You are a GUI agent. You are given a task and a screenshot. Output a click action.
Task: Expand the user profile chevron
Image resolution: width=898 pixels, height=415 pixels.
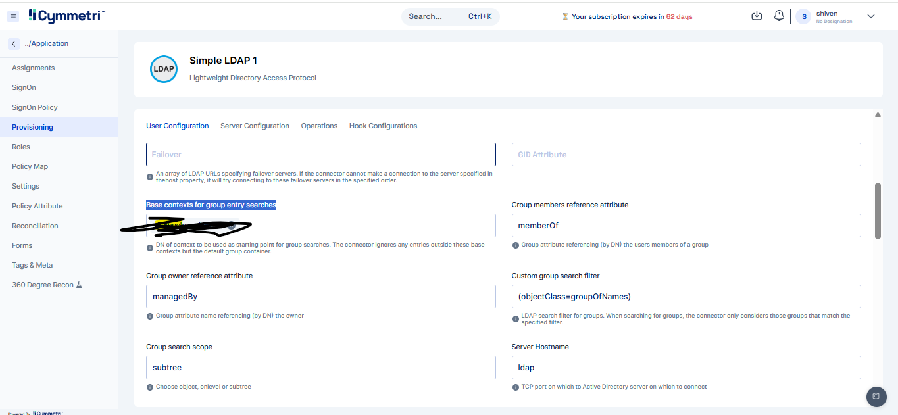pos(871,16)
